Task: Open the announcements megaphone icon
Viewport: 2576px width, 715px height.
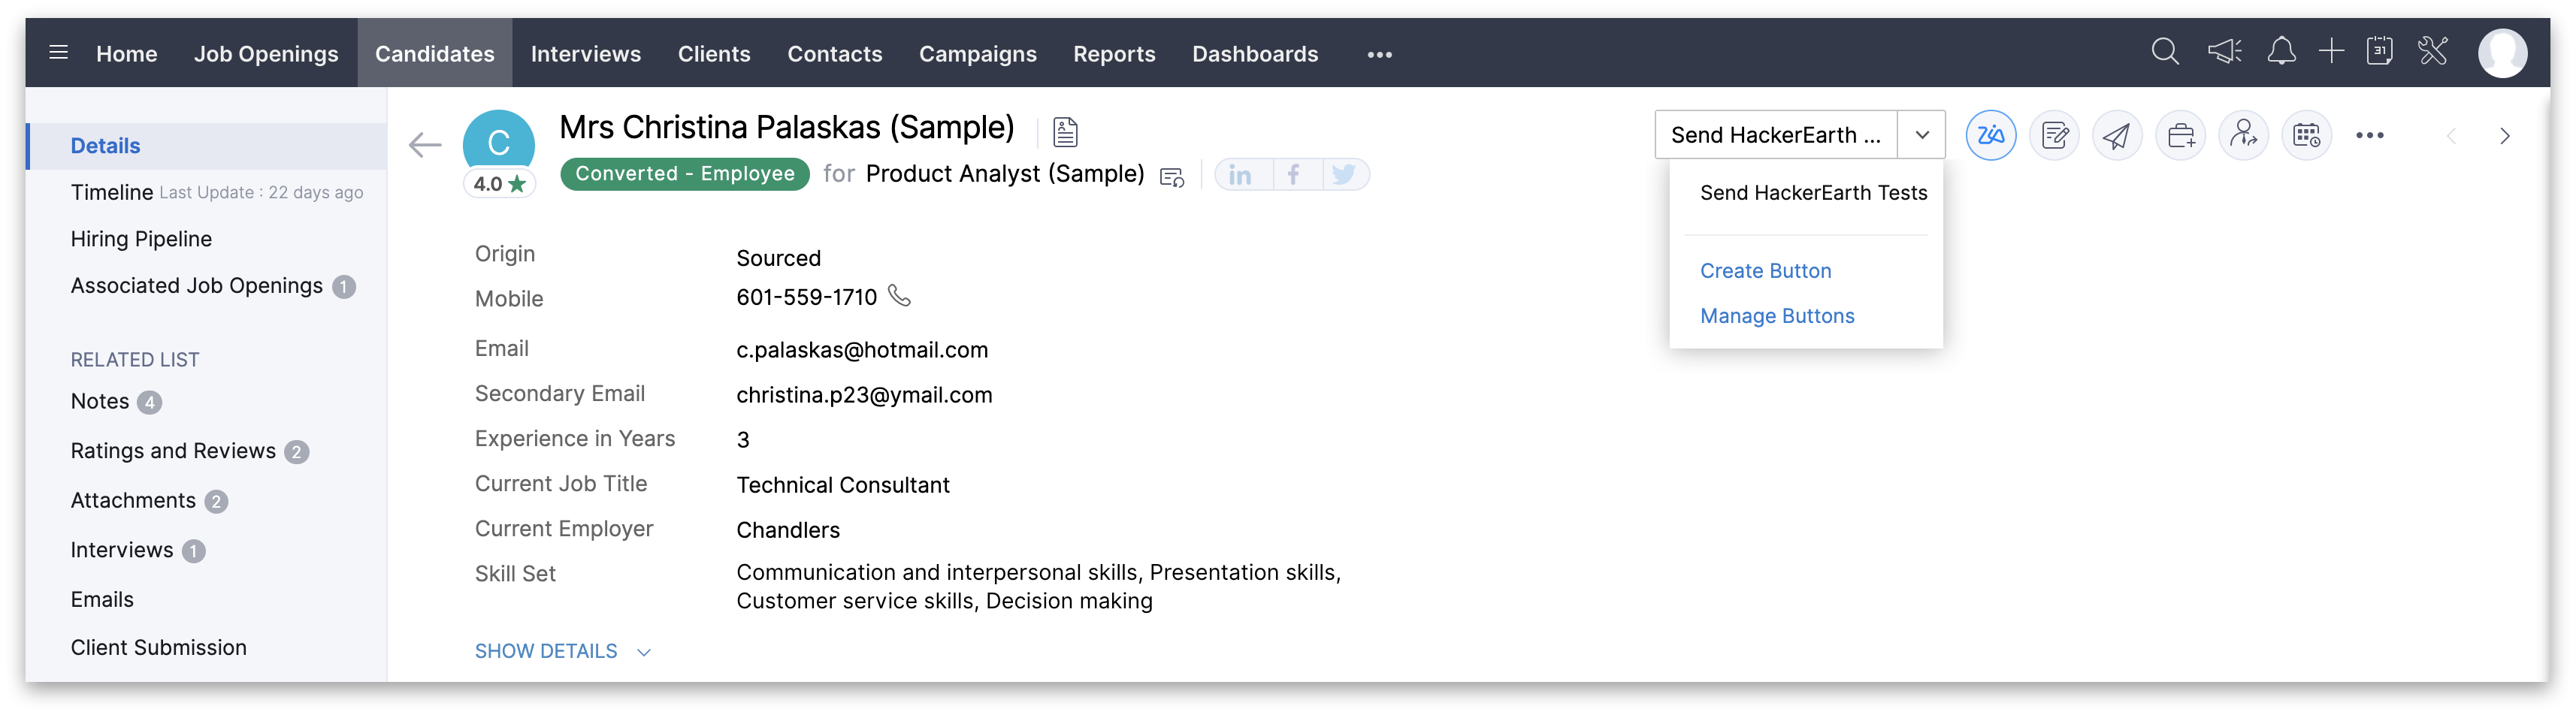Action: pyautogui.click(x=2224, y=51)
